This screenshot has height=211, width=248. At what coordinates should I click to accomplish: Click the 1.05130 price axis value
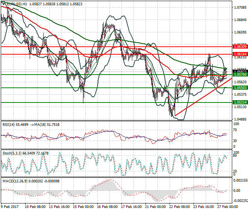pos(240,107)
